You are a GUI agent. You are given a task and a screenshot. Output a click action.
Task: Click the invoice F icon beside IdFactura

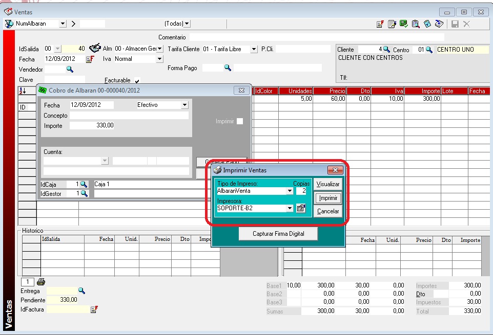click(x=94, y=309)
